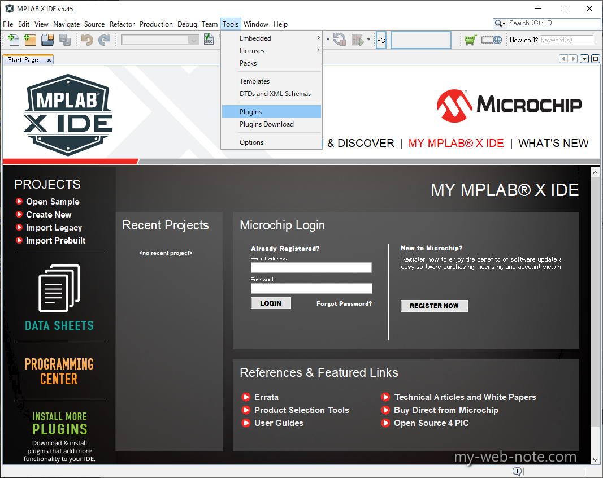Click the Open Project folder icon
Screen dimensions: 603x478
(47, 40)
